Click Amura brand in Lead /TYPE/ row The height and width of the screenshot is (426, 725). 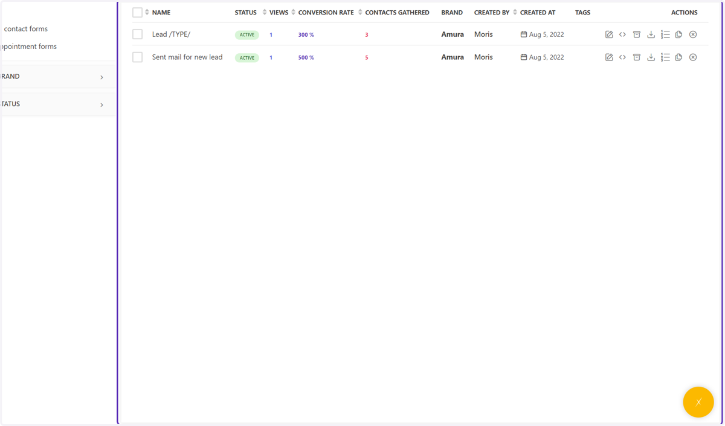point(453,34)
